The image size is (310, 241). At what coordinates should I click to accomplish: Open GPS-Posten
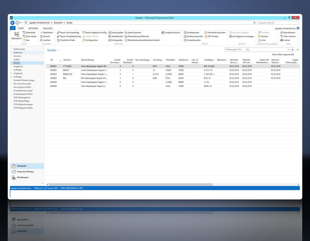point(211,36)
